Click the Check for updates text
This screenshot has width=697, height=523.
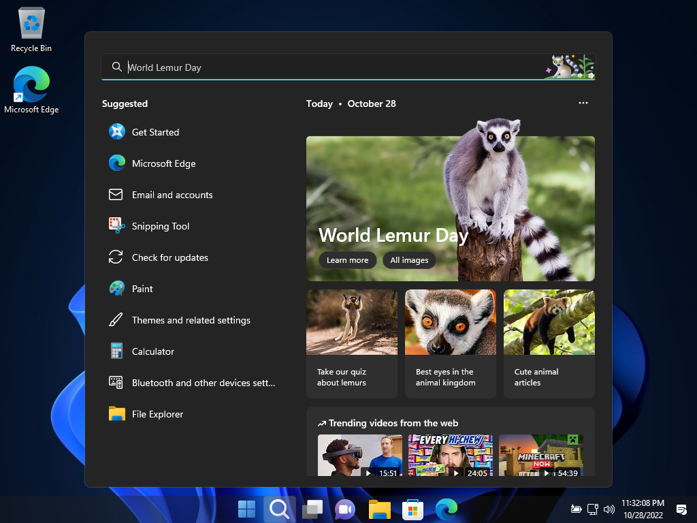click(x=169, y=257)
